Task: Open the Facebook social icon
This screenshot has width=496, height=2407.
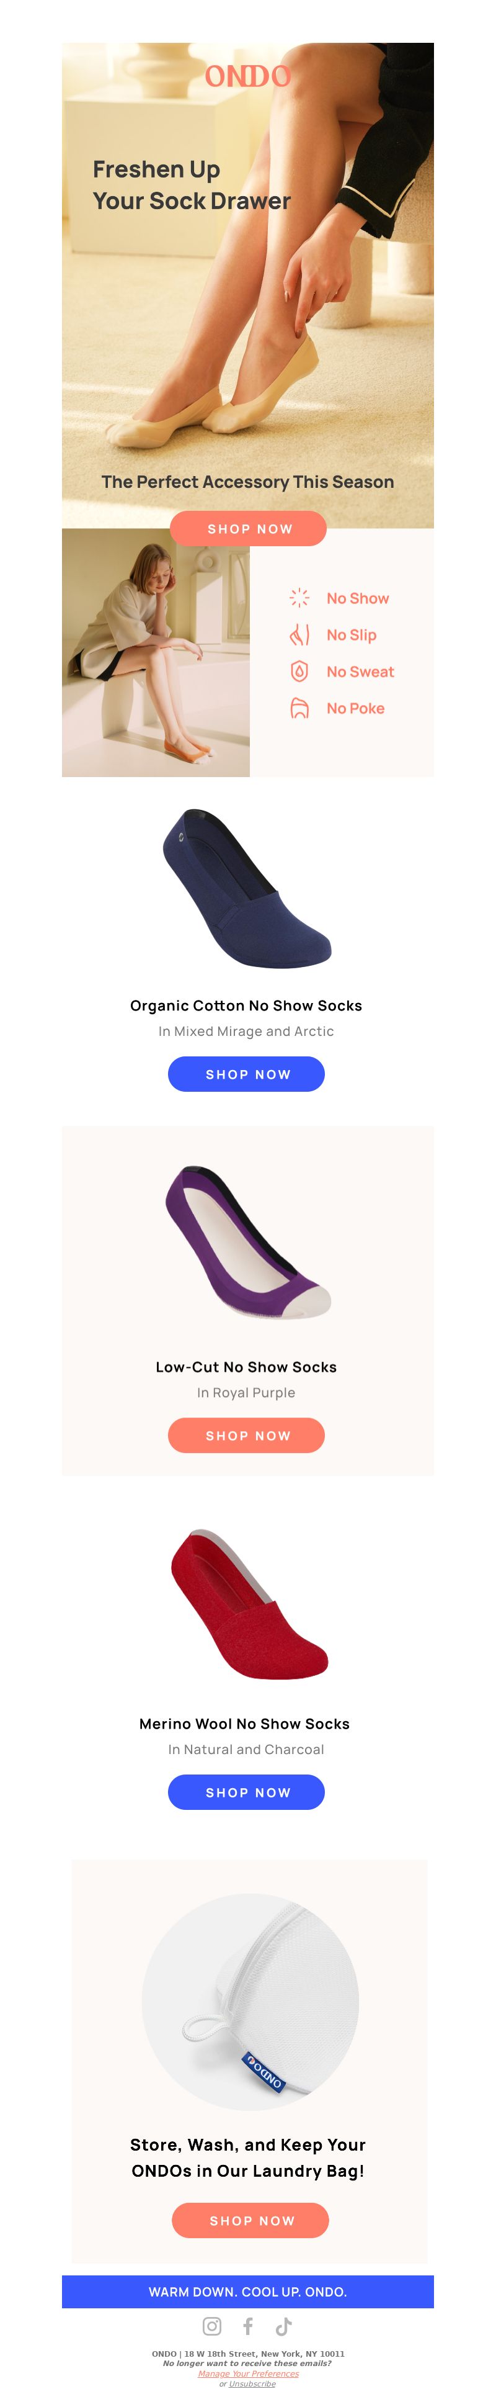Action: click(x=247, y=2326)
